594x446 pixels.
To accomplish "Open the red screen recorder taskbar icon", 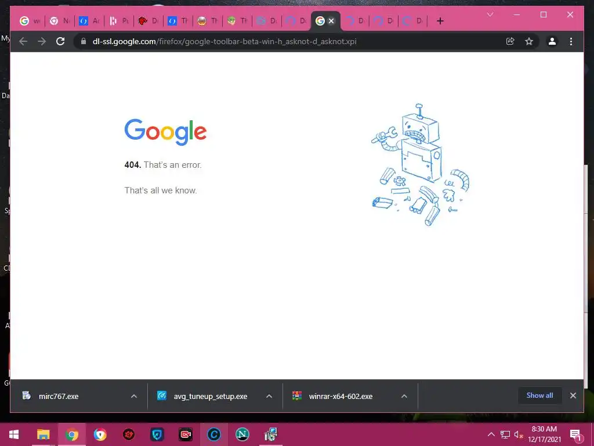I will (185, 434).
